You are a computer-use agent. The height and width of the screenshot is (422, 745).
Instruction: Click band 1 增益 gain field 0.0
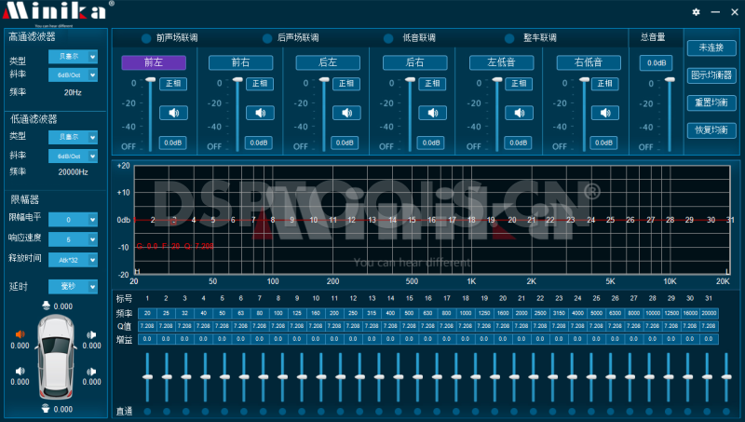pos(147,339)
